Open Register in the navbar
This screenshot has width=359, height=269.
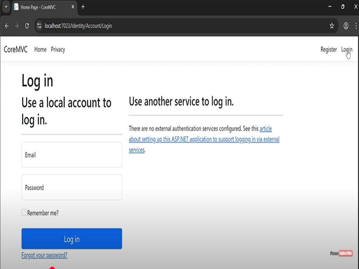328,49
